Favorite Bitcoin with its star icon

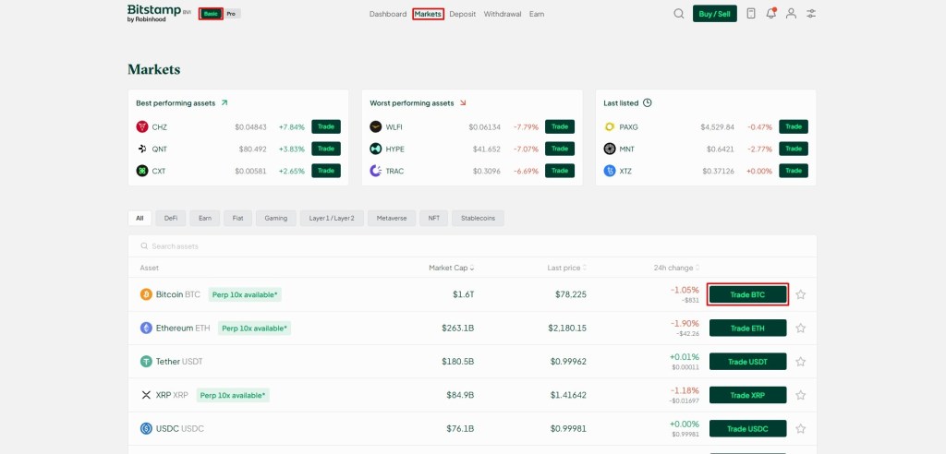(x=801, y=294)
